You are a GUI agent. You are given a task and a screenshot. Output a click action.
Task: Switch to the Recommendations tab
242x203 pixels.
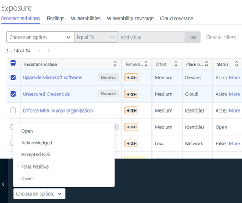click(21, 19)
